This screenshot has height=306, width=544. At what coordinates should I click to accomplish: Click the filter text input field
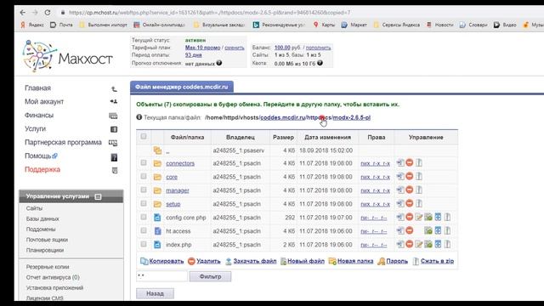coord(161,276)
